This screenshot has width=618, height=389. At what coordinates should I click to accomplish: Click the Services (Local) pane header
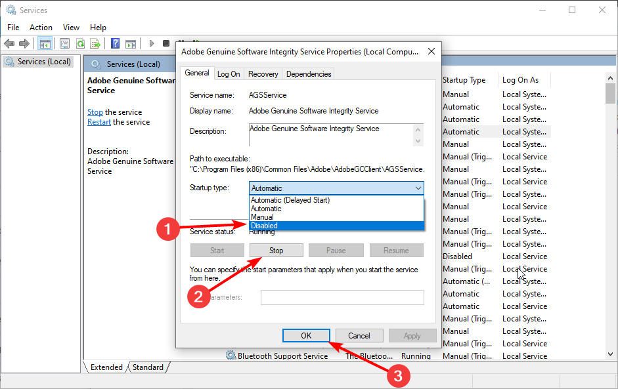pyautogui.click(x=133, y=64)
